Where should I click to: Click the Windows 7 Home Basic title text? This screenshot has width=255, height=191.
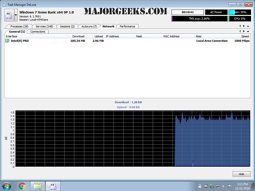click(x=47, y=12)
